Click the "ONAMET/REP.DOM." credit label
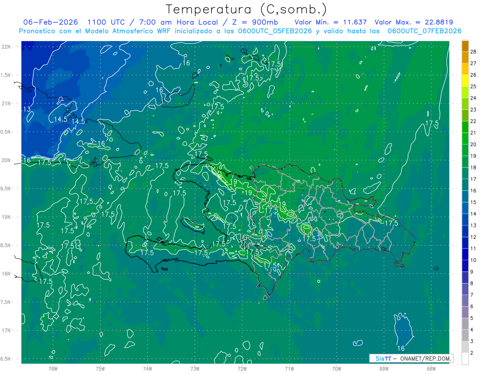This screenshot has width=484, height=374. [425, 358]
